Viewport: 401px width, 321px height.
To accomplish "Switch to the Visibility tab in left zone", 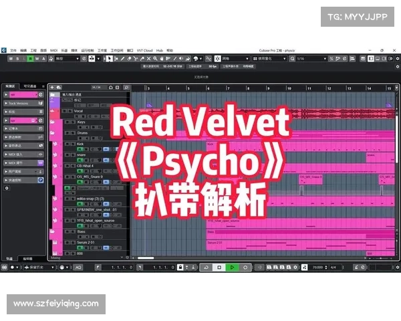I will [30, 86].
